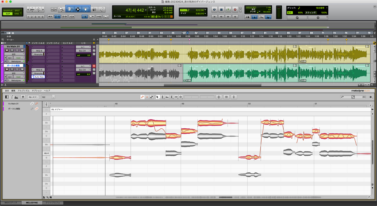Arm the red Record transport button

coord(235,10)
